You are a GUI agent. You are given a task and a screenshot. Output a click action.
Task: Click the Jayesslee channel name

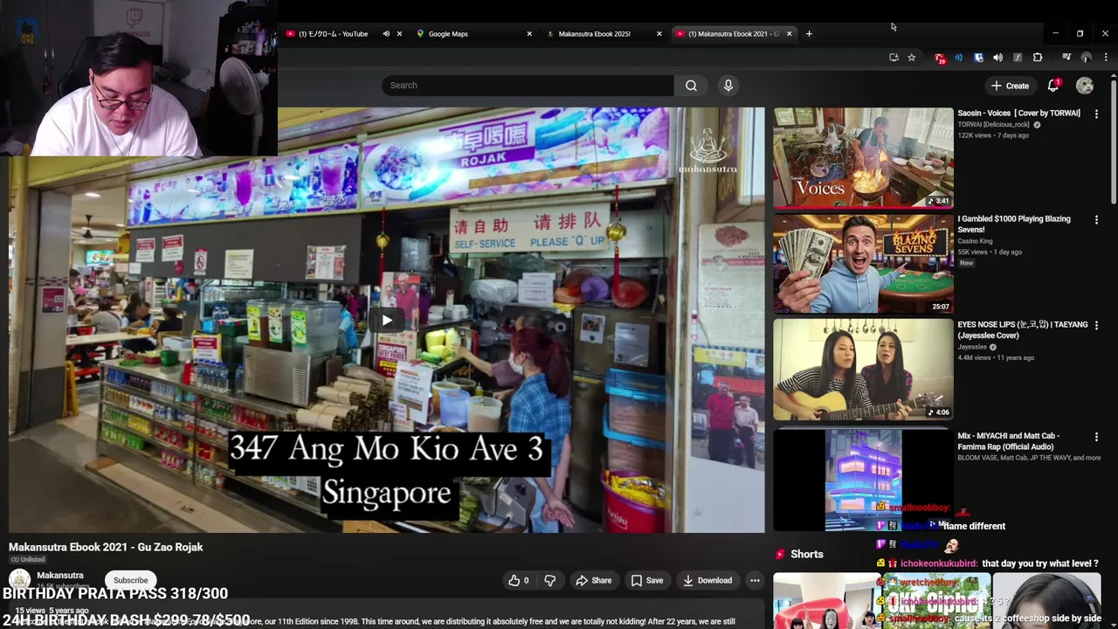tap(973, 347)
